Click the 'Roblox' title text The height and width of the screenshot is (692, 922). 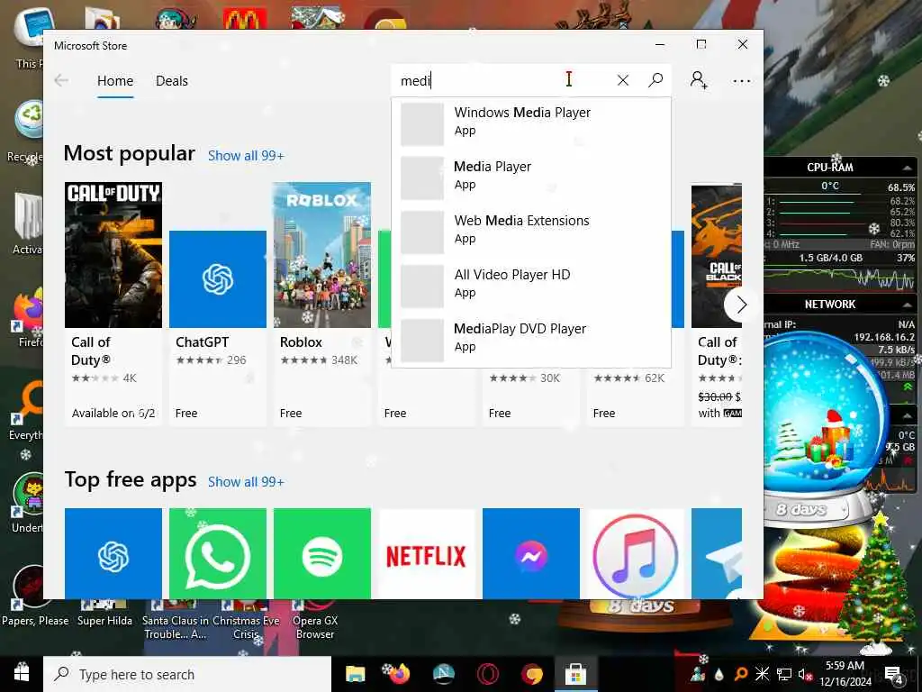[301, 341]
